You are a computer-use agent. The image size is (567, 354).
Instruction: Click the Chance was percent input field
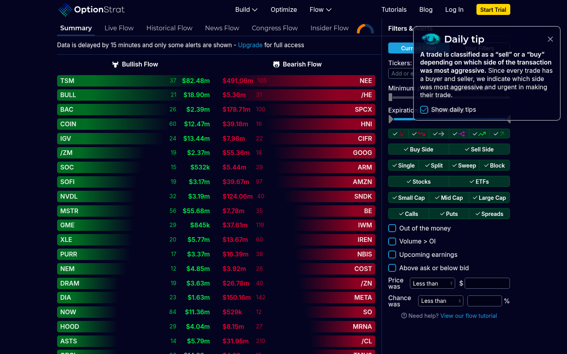click(x=485, y=301)
